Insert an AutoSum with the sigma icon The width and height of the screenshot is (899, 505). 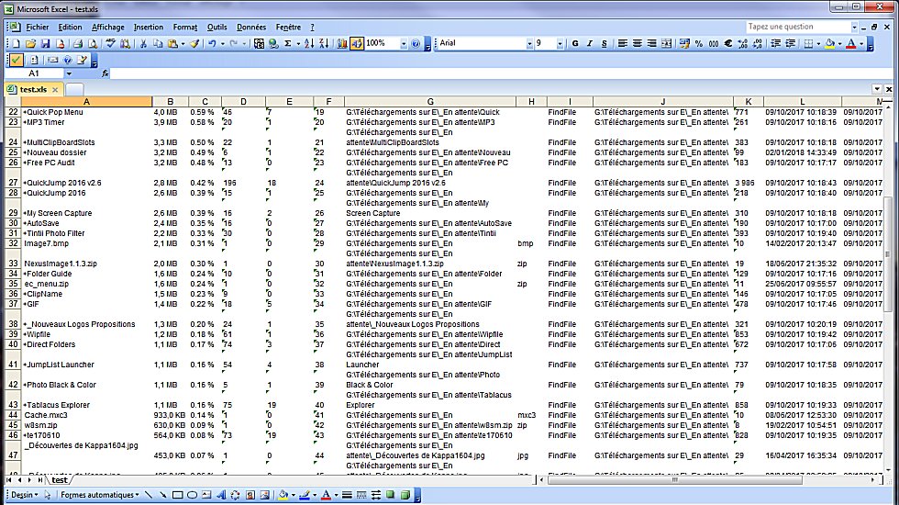coord(288,44)
